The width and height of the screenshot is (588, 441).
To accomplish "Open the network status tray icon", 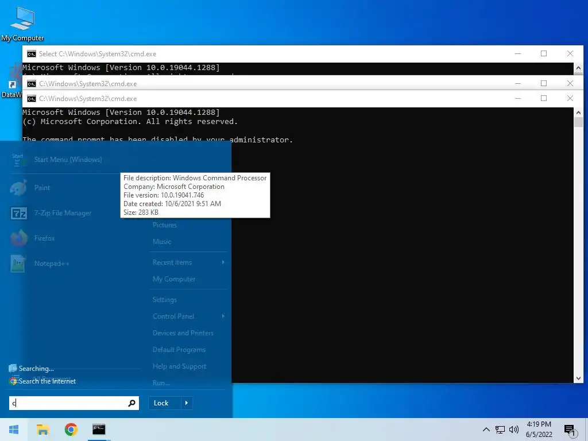I will click(500, 430).
